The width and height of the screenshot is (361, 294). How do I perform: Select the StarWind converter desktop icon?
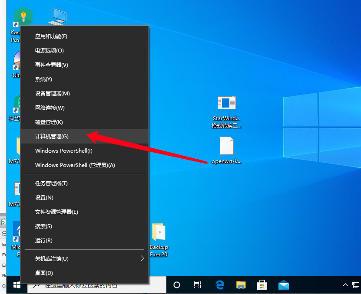click(x=226, y=112)
